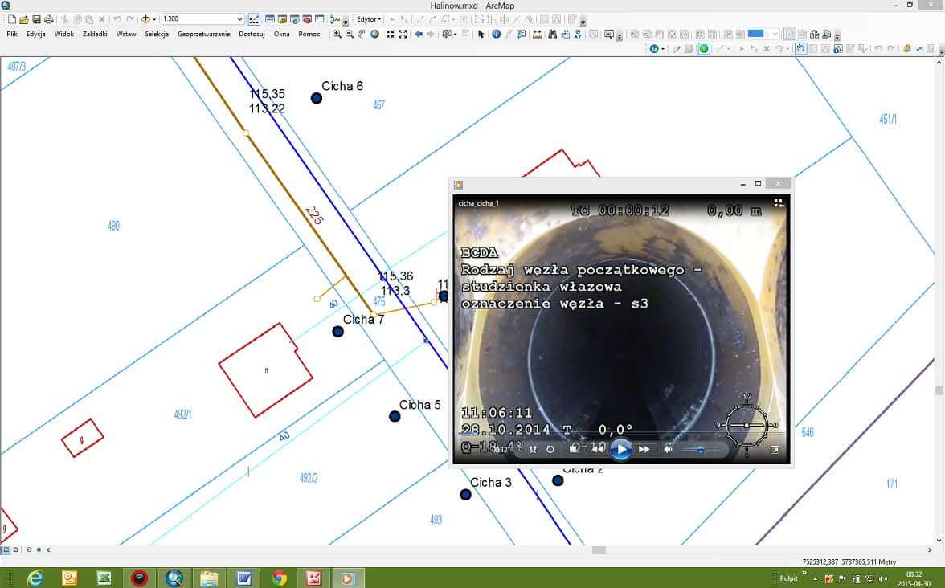Click the Add Data button
Viewport: 945px width, 588px height.
(145, 19)
